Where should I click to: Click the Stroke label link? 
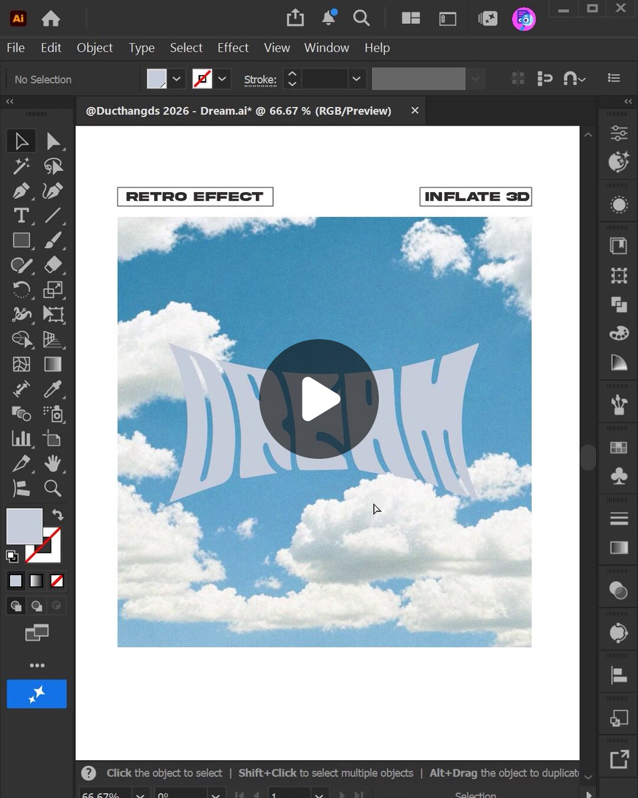click(260, 80)
